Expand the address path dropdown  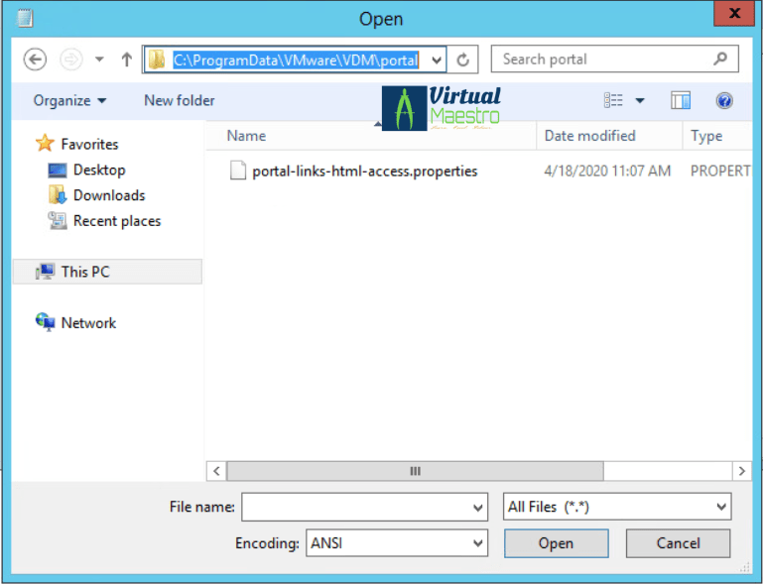pos(437,59)
